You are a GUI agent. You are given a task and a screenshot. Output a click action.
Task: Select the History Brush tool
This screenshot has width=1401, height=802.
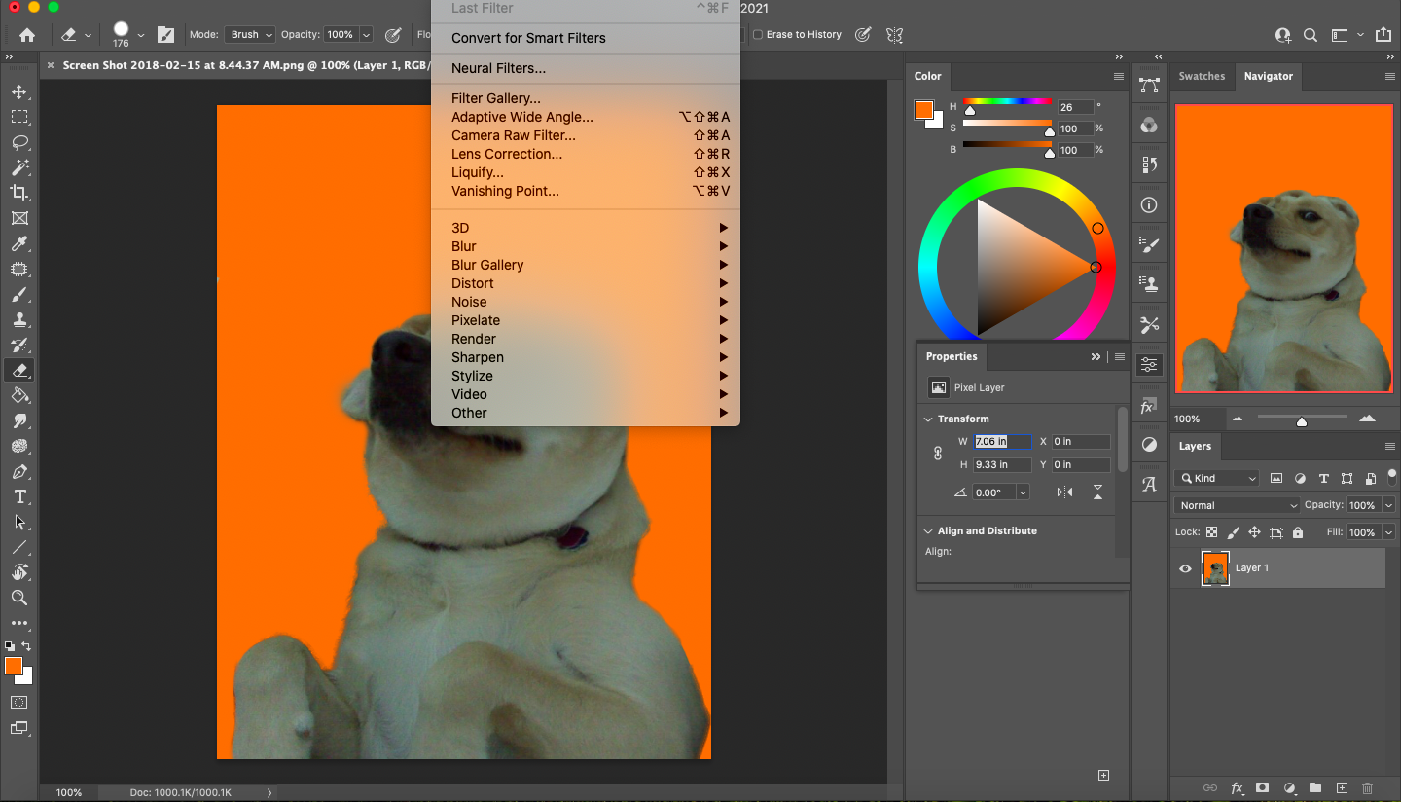[x=19, y=345]
